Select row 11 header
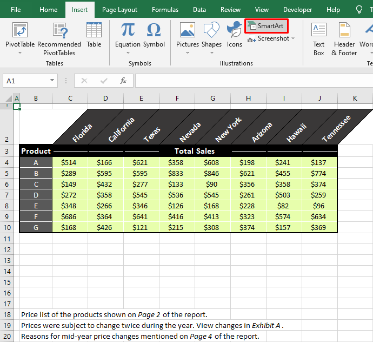This screenshot has height=342, width=373. pyautogui.click(x=7, y=239)
